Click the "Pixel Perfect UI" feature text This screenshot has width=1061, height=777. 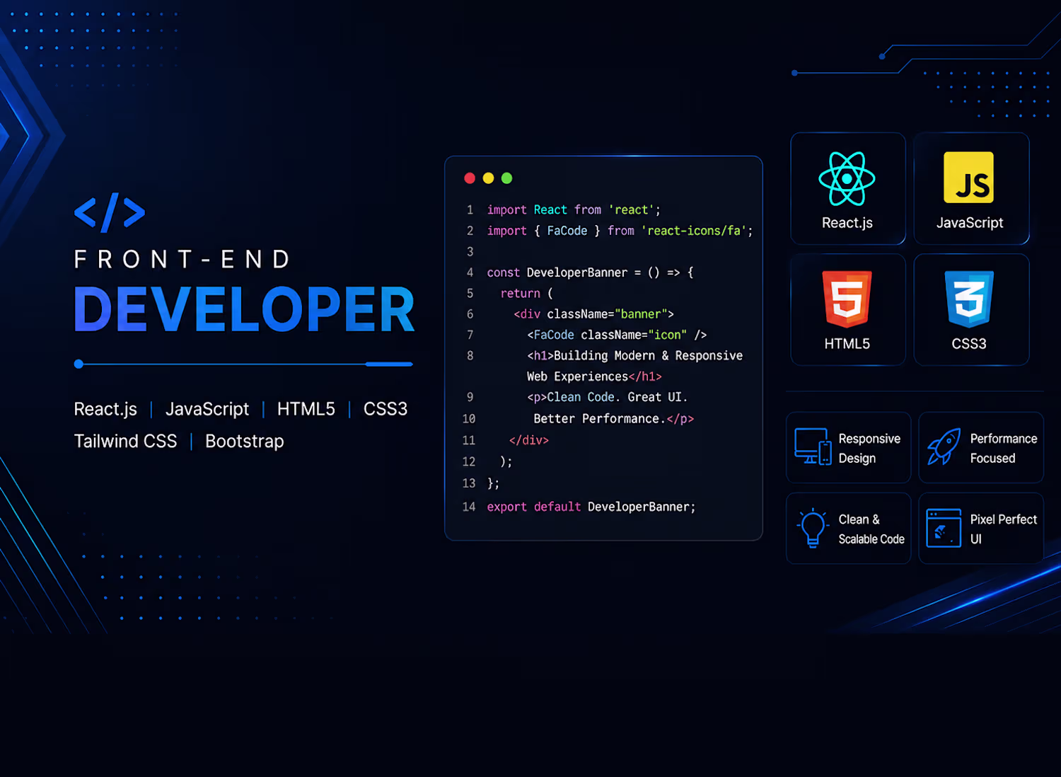click(x=1004, y=529)
